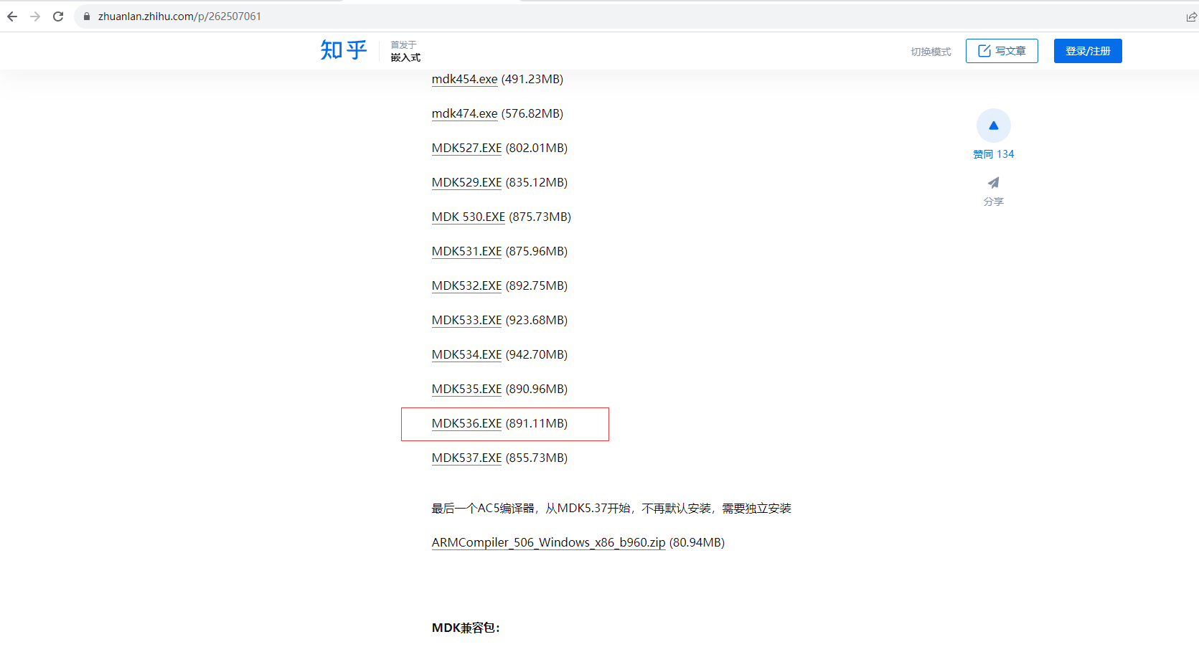
Task: Click the 首发于 label
Action: (x=403, y=44)
